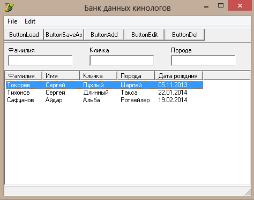
Task: Focus the Кличка filter input field
Action: coord(122,60)
